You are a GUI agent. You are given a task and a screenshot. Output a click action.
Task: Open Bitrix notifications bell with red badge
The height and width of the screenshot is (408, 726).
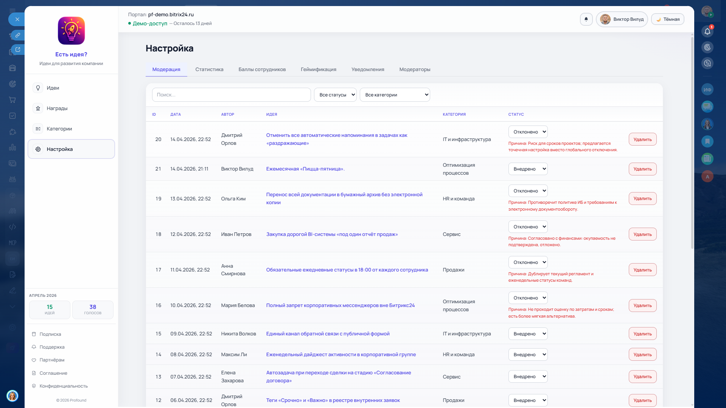pyautogui.click(x=707, y=31)
